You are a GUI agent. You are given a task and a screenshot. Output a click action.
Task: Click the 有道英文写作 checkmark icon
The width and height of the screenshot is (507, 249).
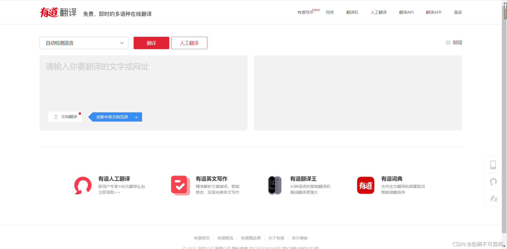coord(180,185)
